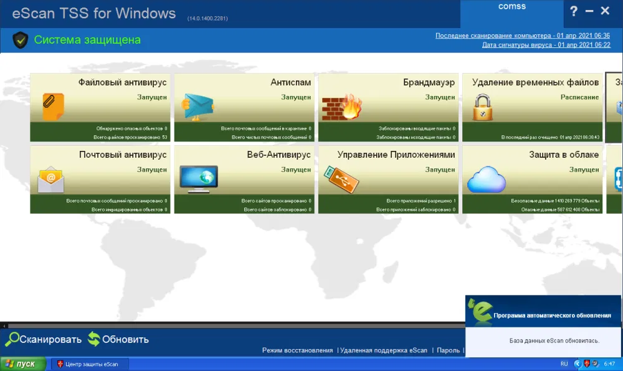
Task: Click the пуск Start button
Action: (23, 364)
